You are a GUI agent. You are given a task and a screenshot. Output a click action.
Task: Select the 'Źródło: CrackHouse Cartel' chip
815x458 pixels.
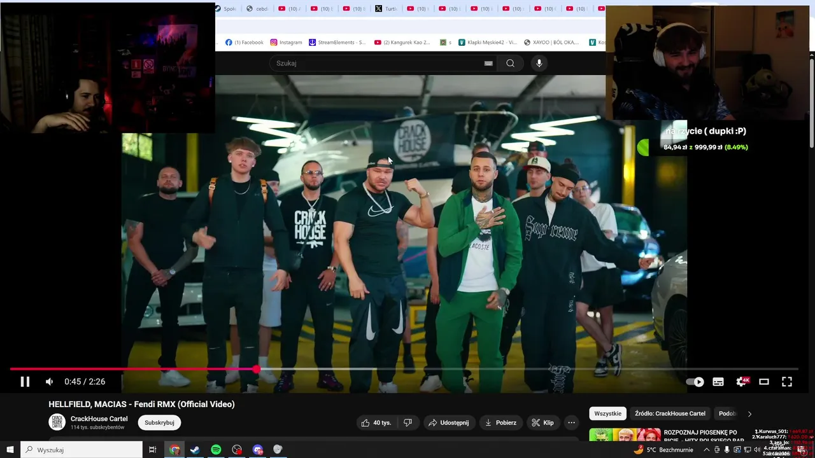click(x=670, y=413)
